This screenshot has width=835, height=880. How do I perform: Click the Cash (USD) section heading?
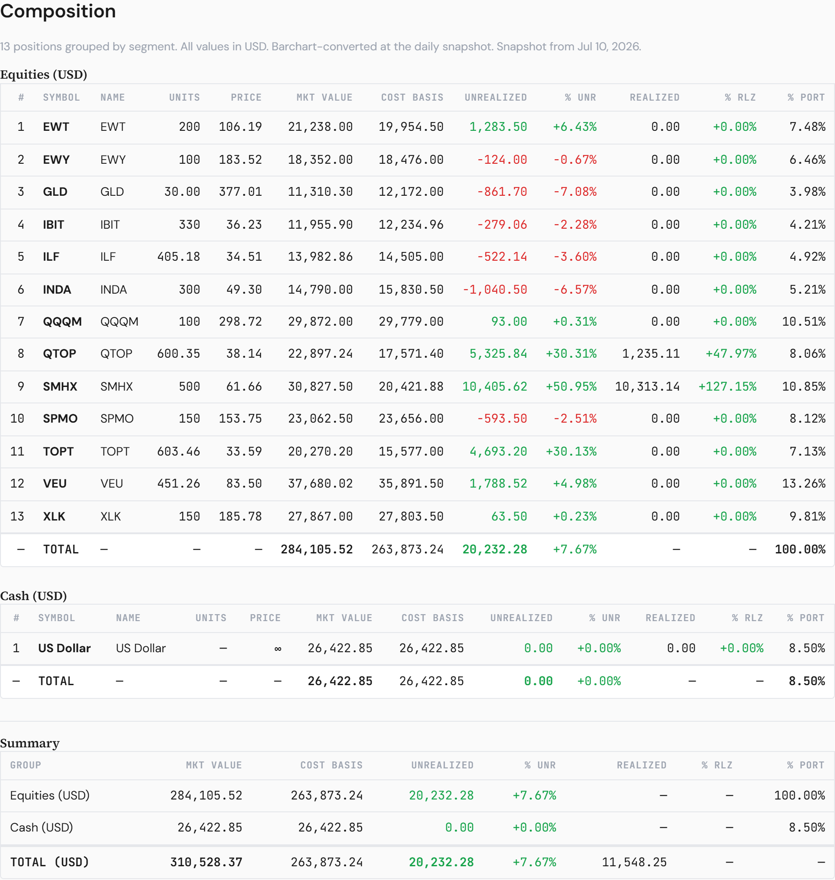[33, 596]
